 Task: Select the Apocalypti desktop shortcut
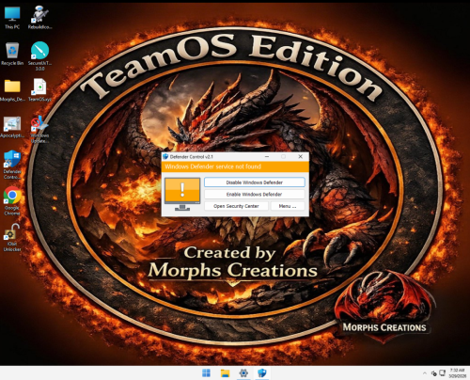point(12,127)
